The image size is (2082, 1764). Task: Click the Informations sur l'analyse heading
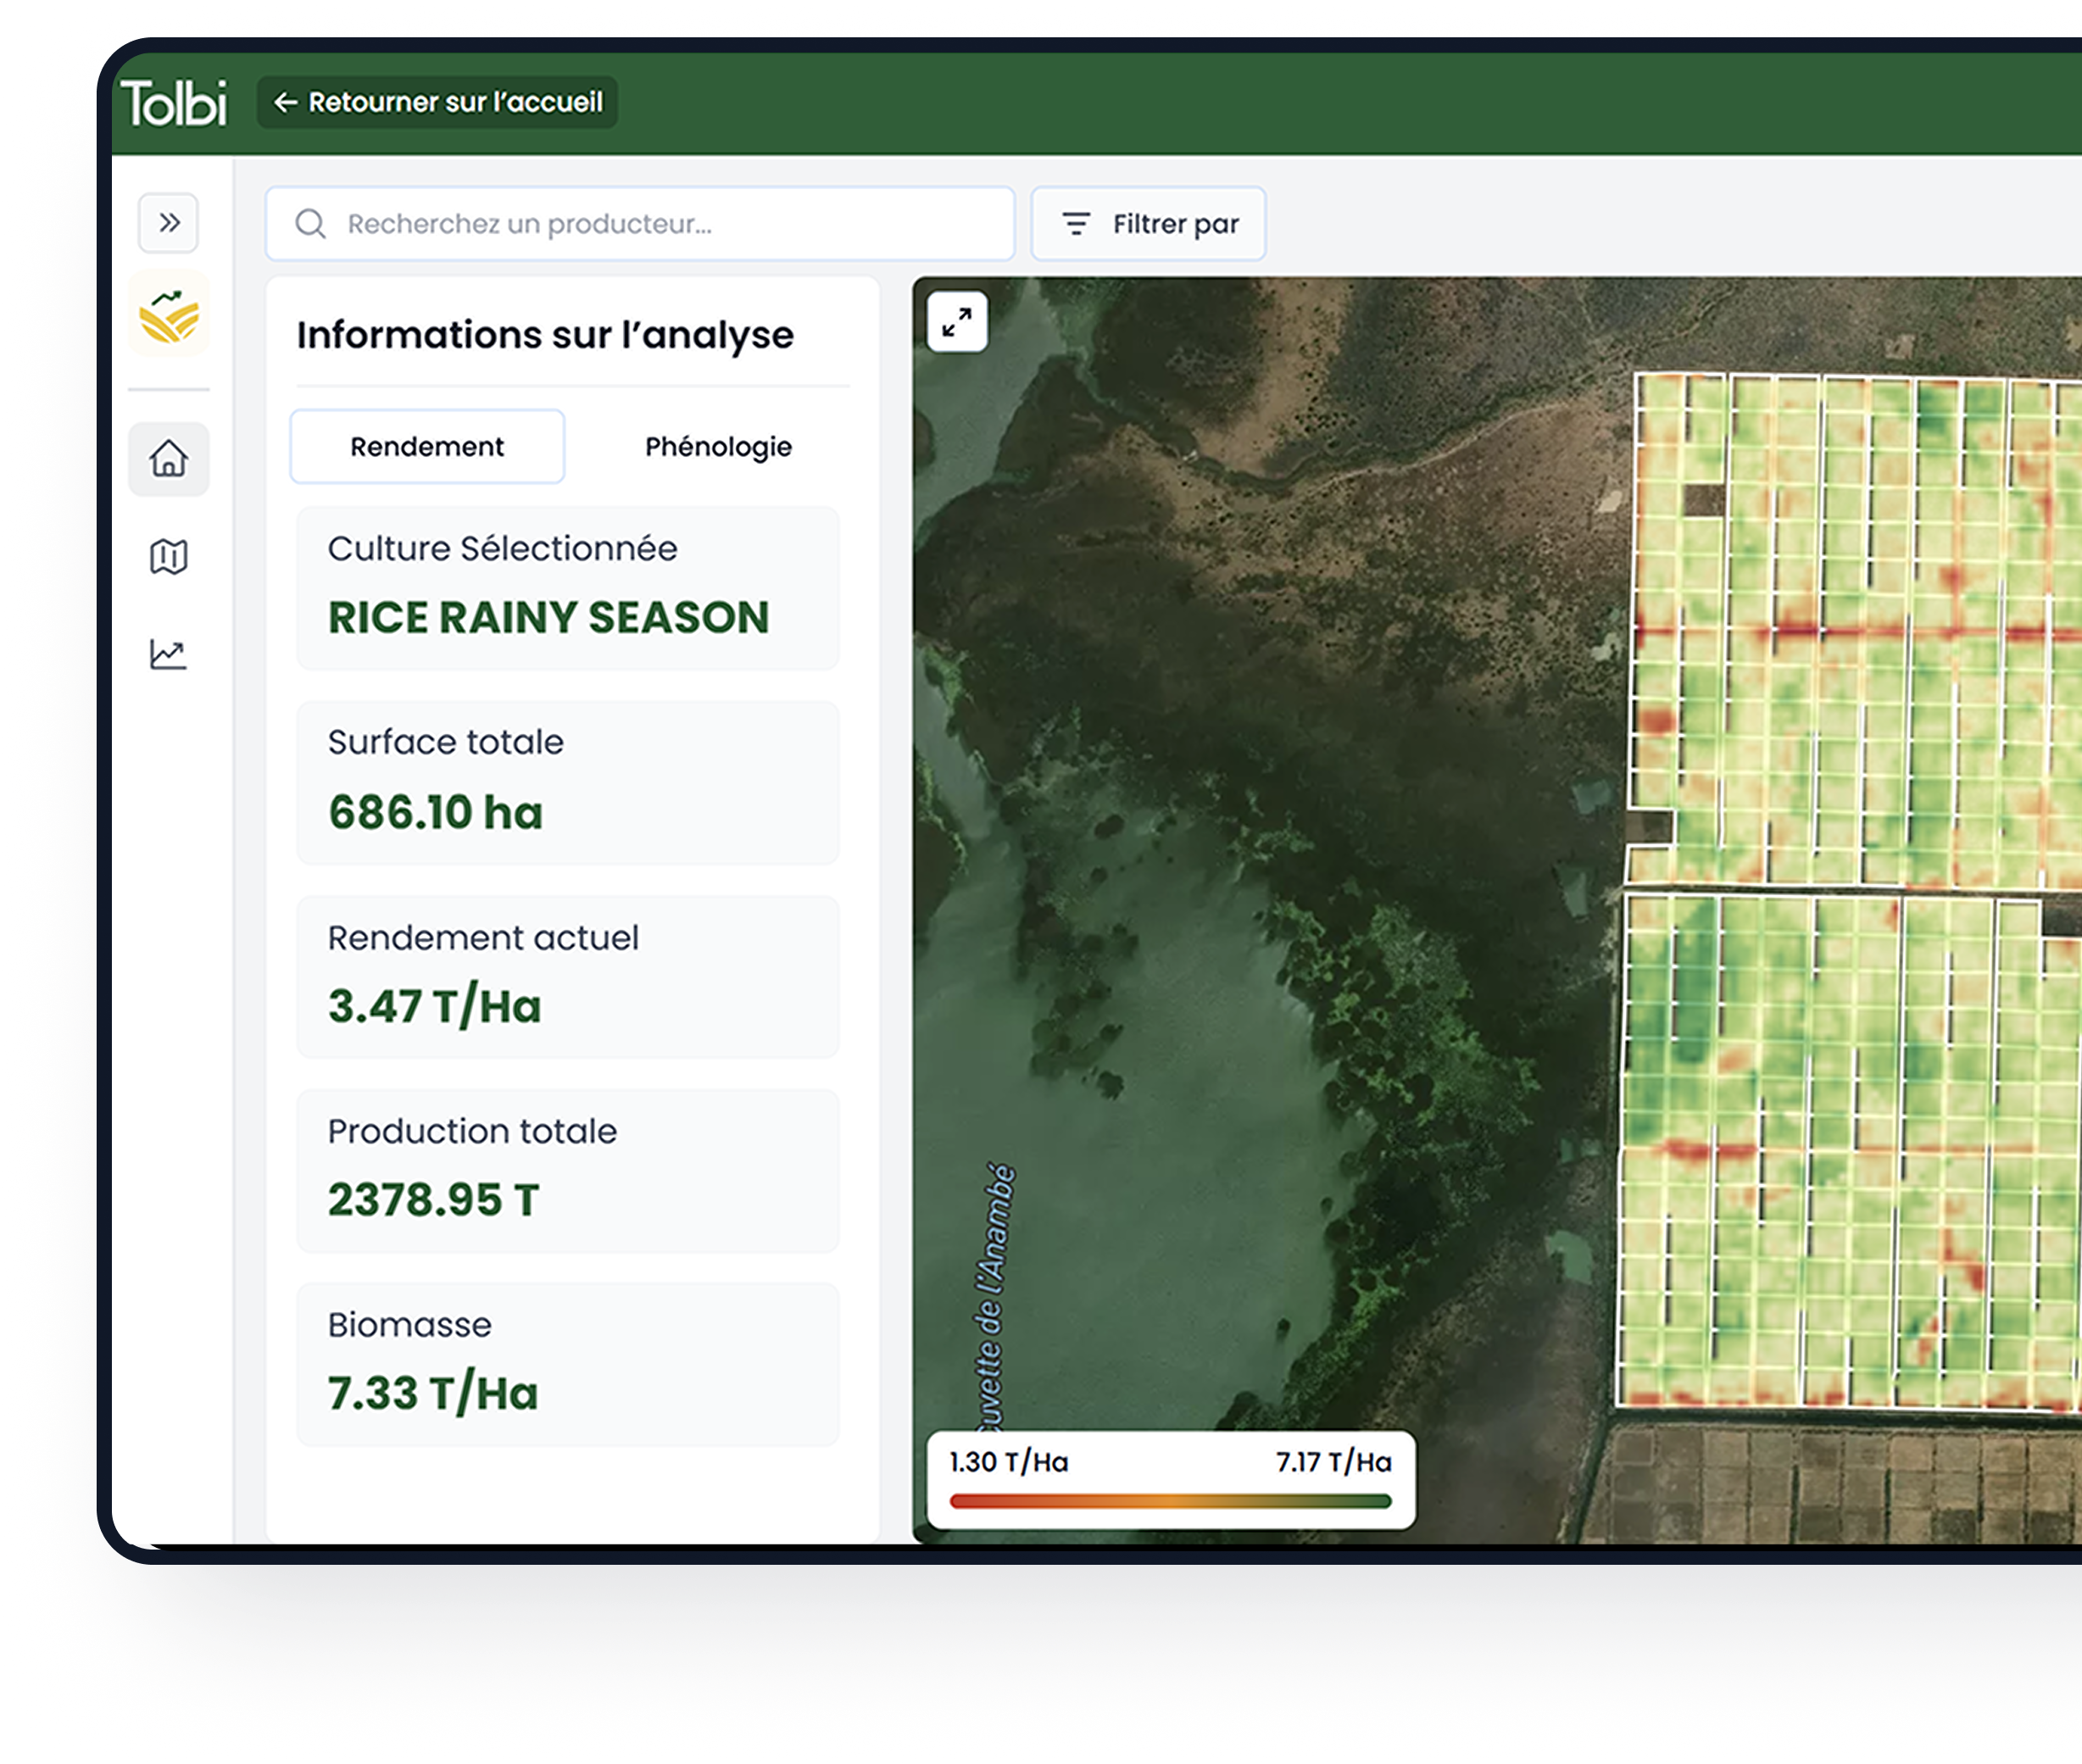(545, 334)
